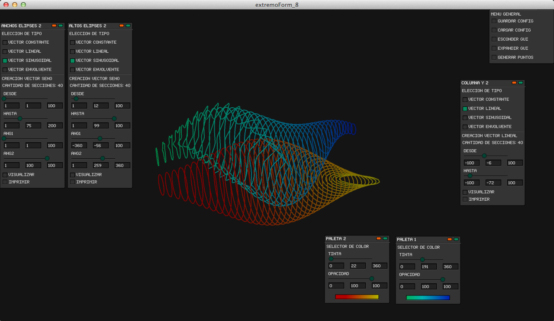Click orange button on PALETA 2 panel

379,238
